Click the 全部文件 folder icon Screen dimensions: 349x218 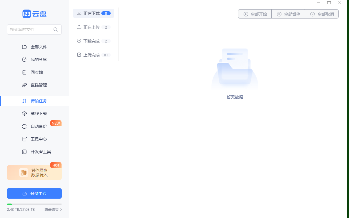point(24,47)
